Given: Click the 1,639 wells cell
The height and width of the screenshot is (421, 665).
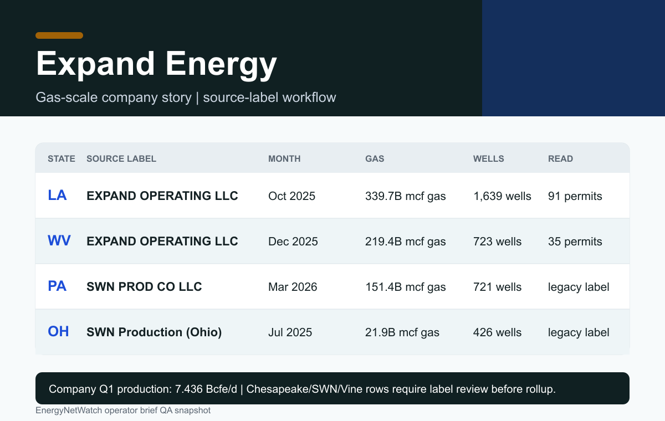Looking at the screenshot, I should tap(502, 196).
